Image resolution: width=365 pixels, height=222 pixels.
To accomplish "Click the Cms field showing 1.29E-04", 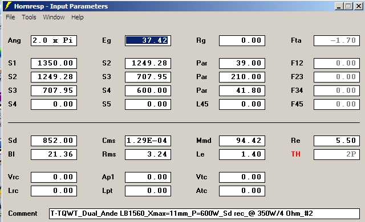I will [148, 141].
